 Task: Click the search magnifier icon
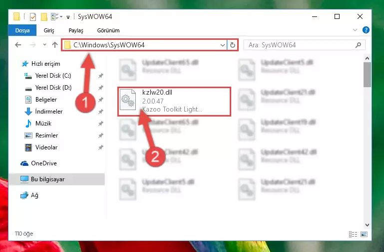pyautogui.click(x=358, y=45)
